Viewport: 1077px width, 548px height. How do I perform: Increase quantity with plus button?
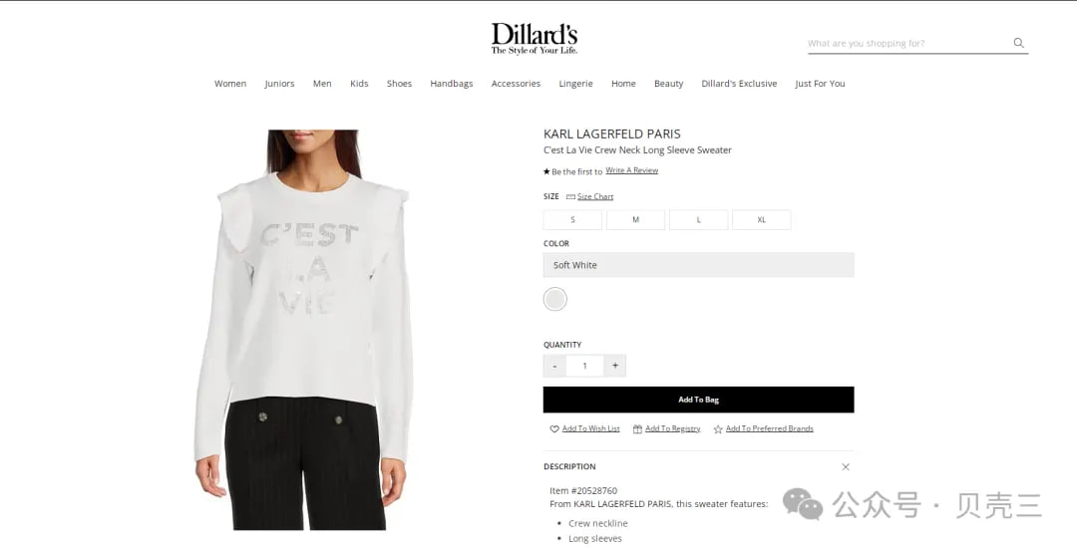pos(614,366)
